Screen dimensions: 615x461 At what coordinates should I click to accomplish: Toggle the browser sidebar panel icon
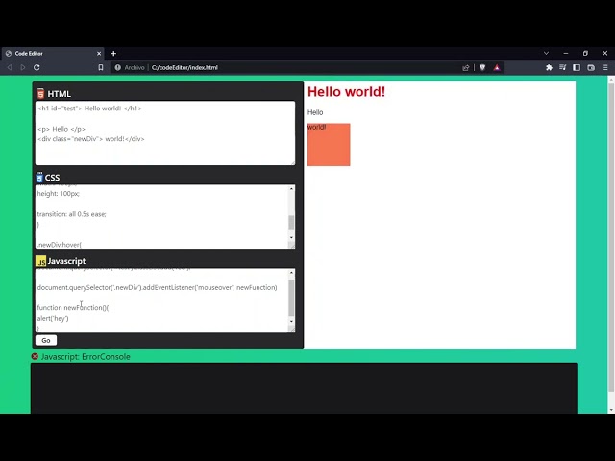coord(577,67)
